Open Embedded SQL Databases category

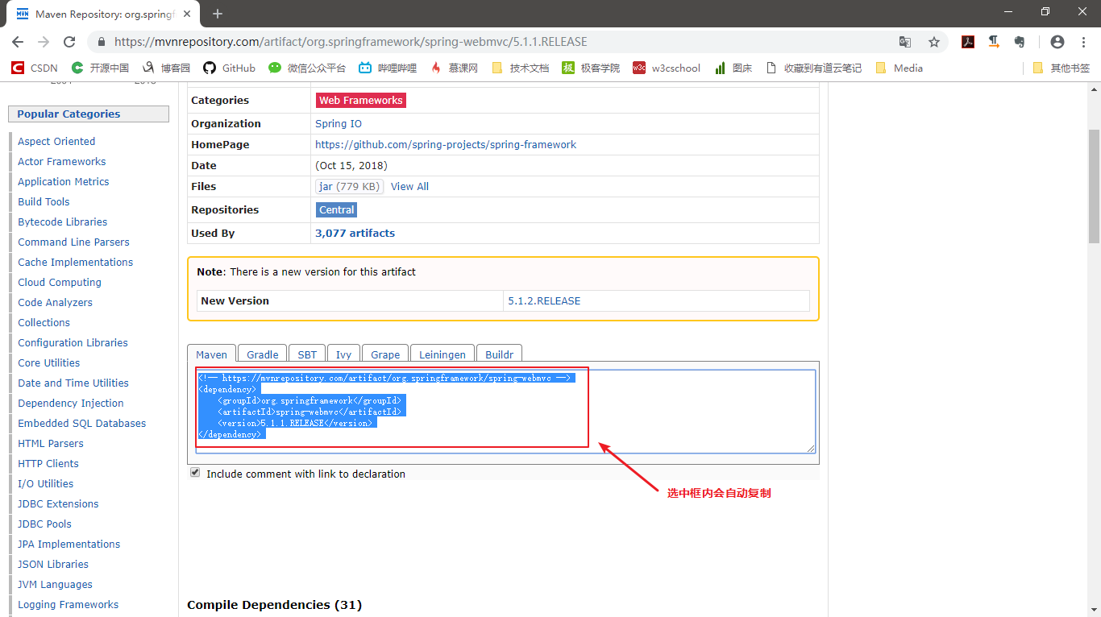click(82, 423)
